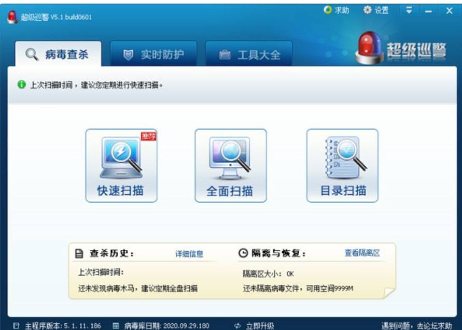462x330 pixels.
Task: Click the 求助 help button
Action: [x=336, y=10]
